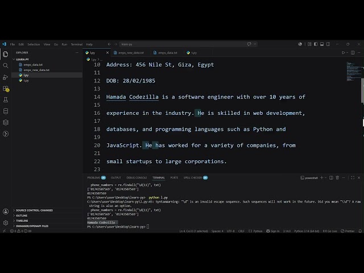
Task: Toggle the secondary side bar
Action: (328, 44)
